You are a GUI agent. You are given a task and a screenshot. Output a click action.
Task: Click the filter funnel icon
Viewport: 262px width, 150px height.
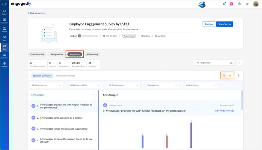click(239, 76)
